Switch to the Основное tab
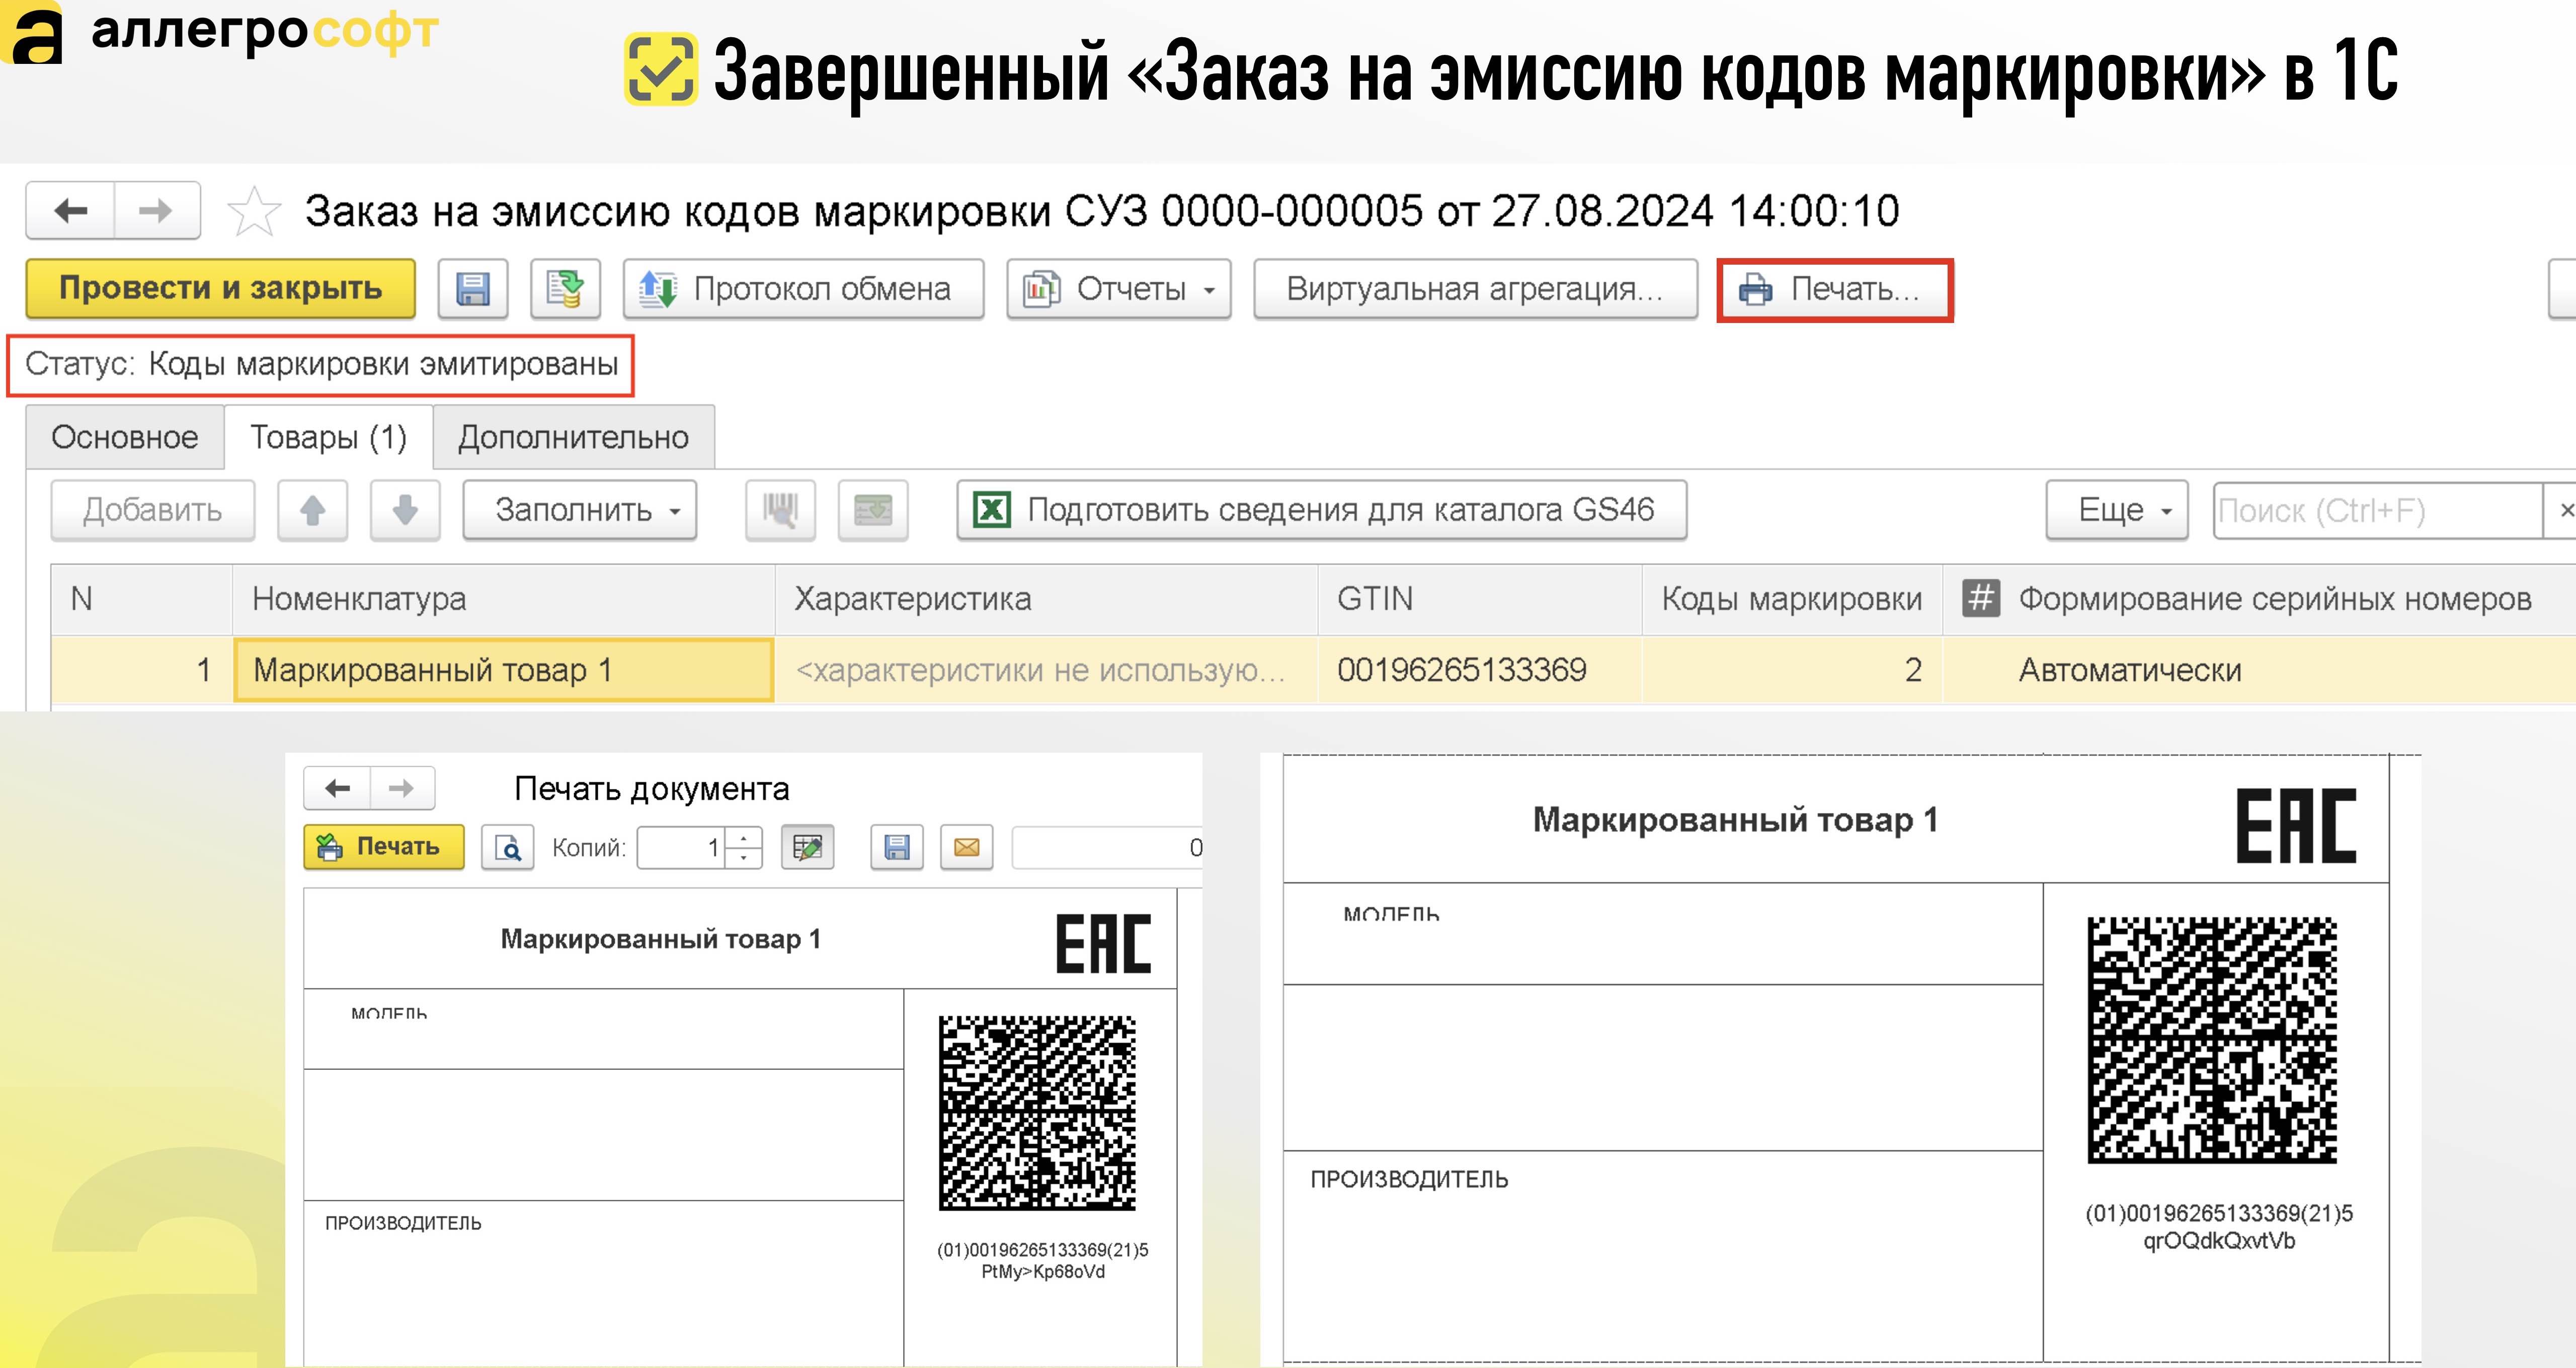Viewport: 2576px width, 1368px height. 125,437
